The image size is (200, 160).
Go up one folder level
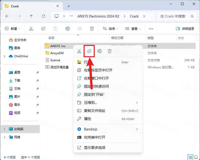31,16
